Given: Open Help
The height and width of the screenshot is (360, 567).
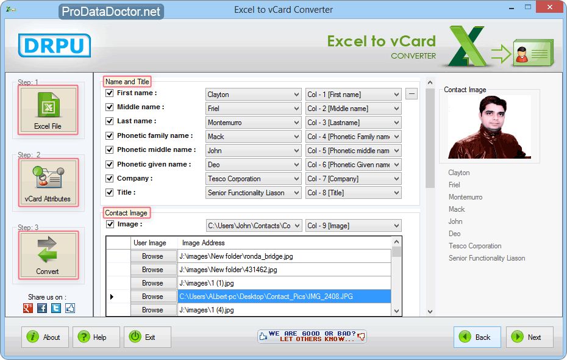Looking at the screenshot, I should (96, 337).
